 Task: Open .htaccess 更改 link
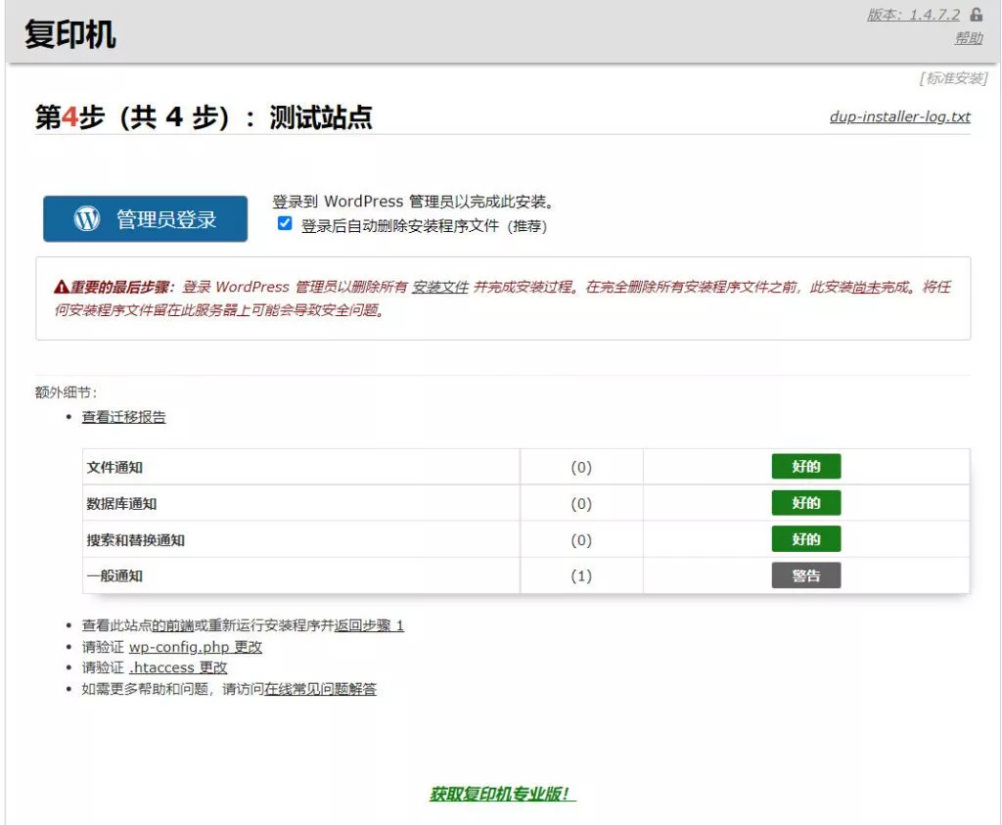[178, 667]
